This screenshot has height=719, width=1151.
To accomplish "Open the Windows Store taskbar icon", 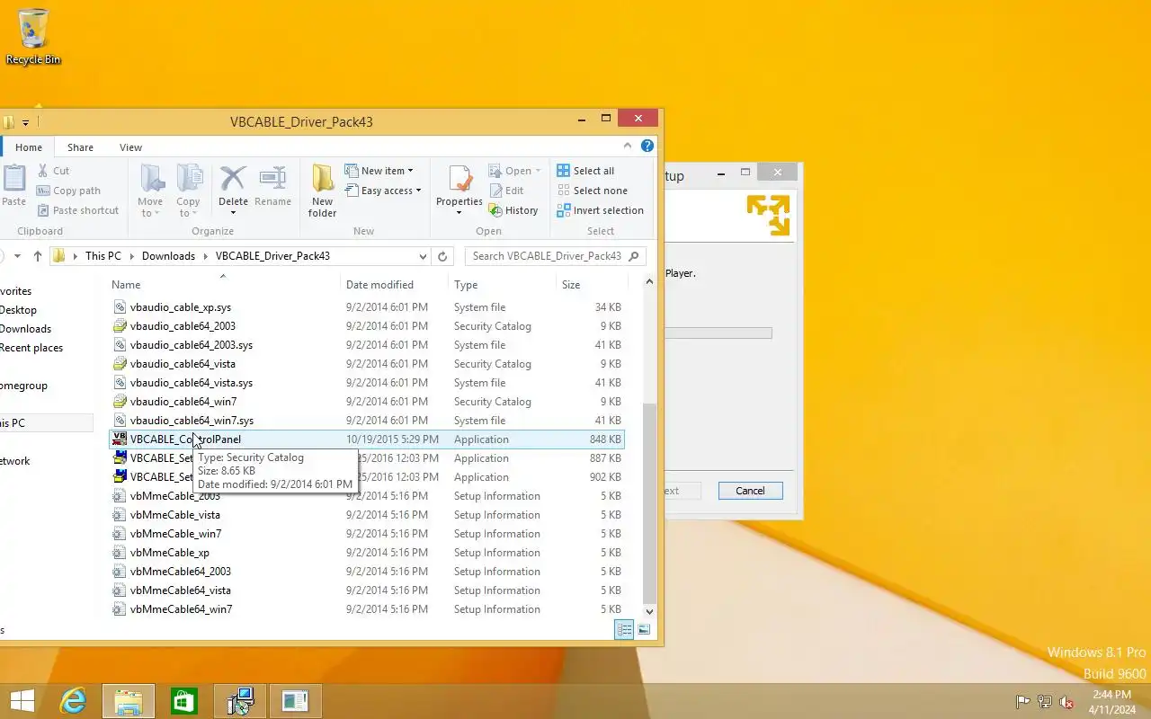I will [x=183, y=701].
